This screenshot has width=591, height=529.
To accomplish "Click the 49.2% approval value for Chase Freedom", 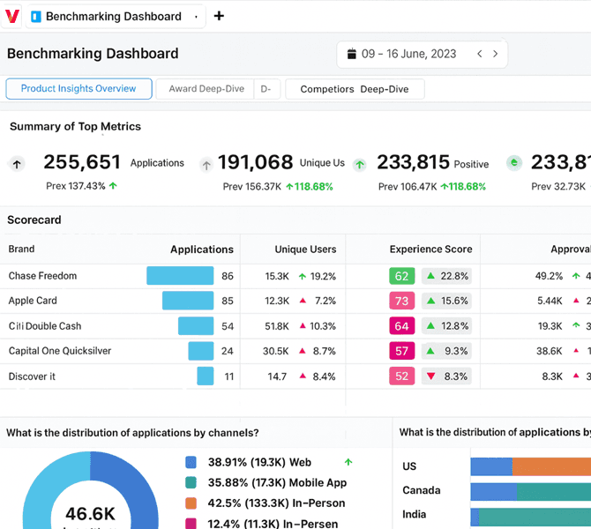I will coord(549,276).
